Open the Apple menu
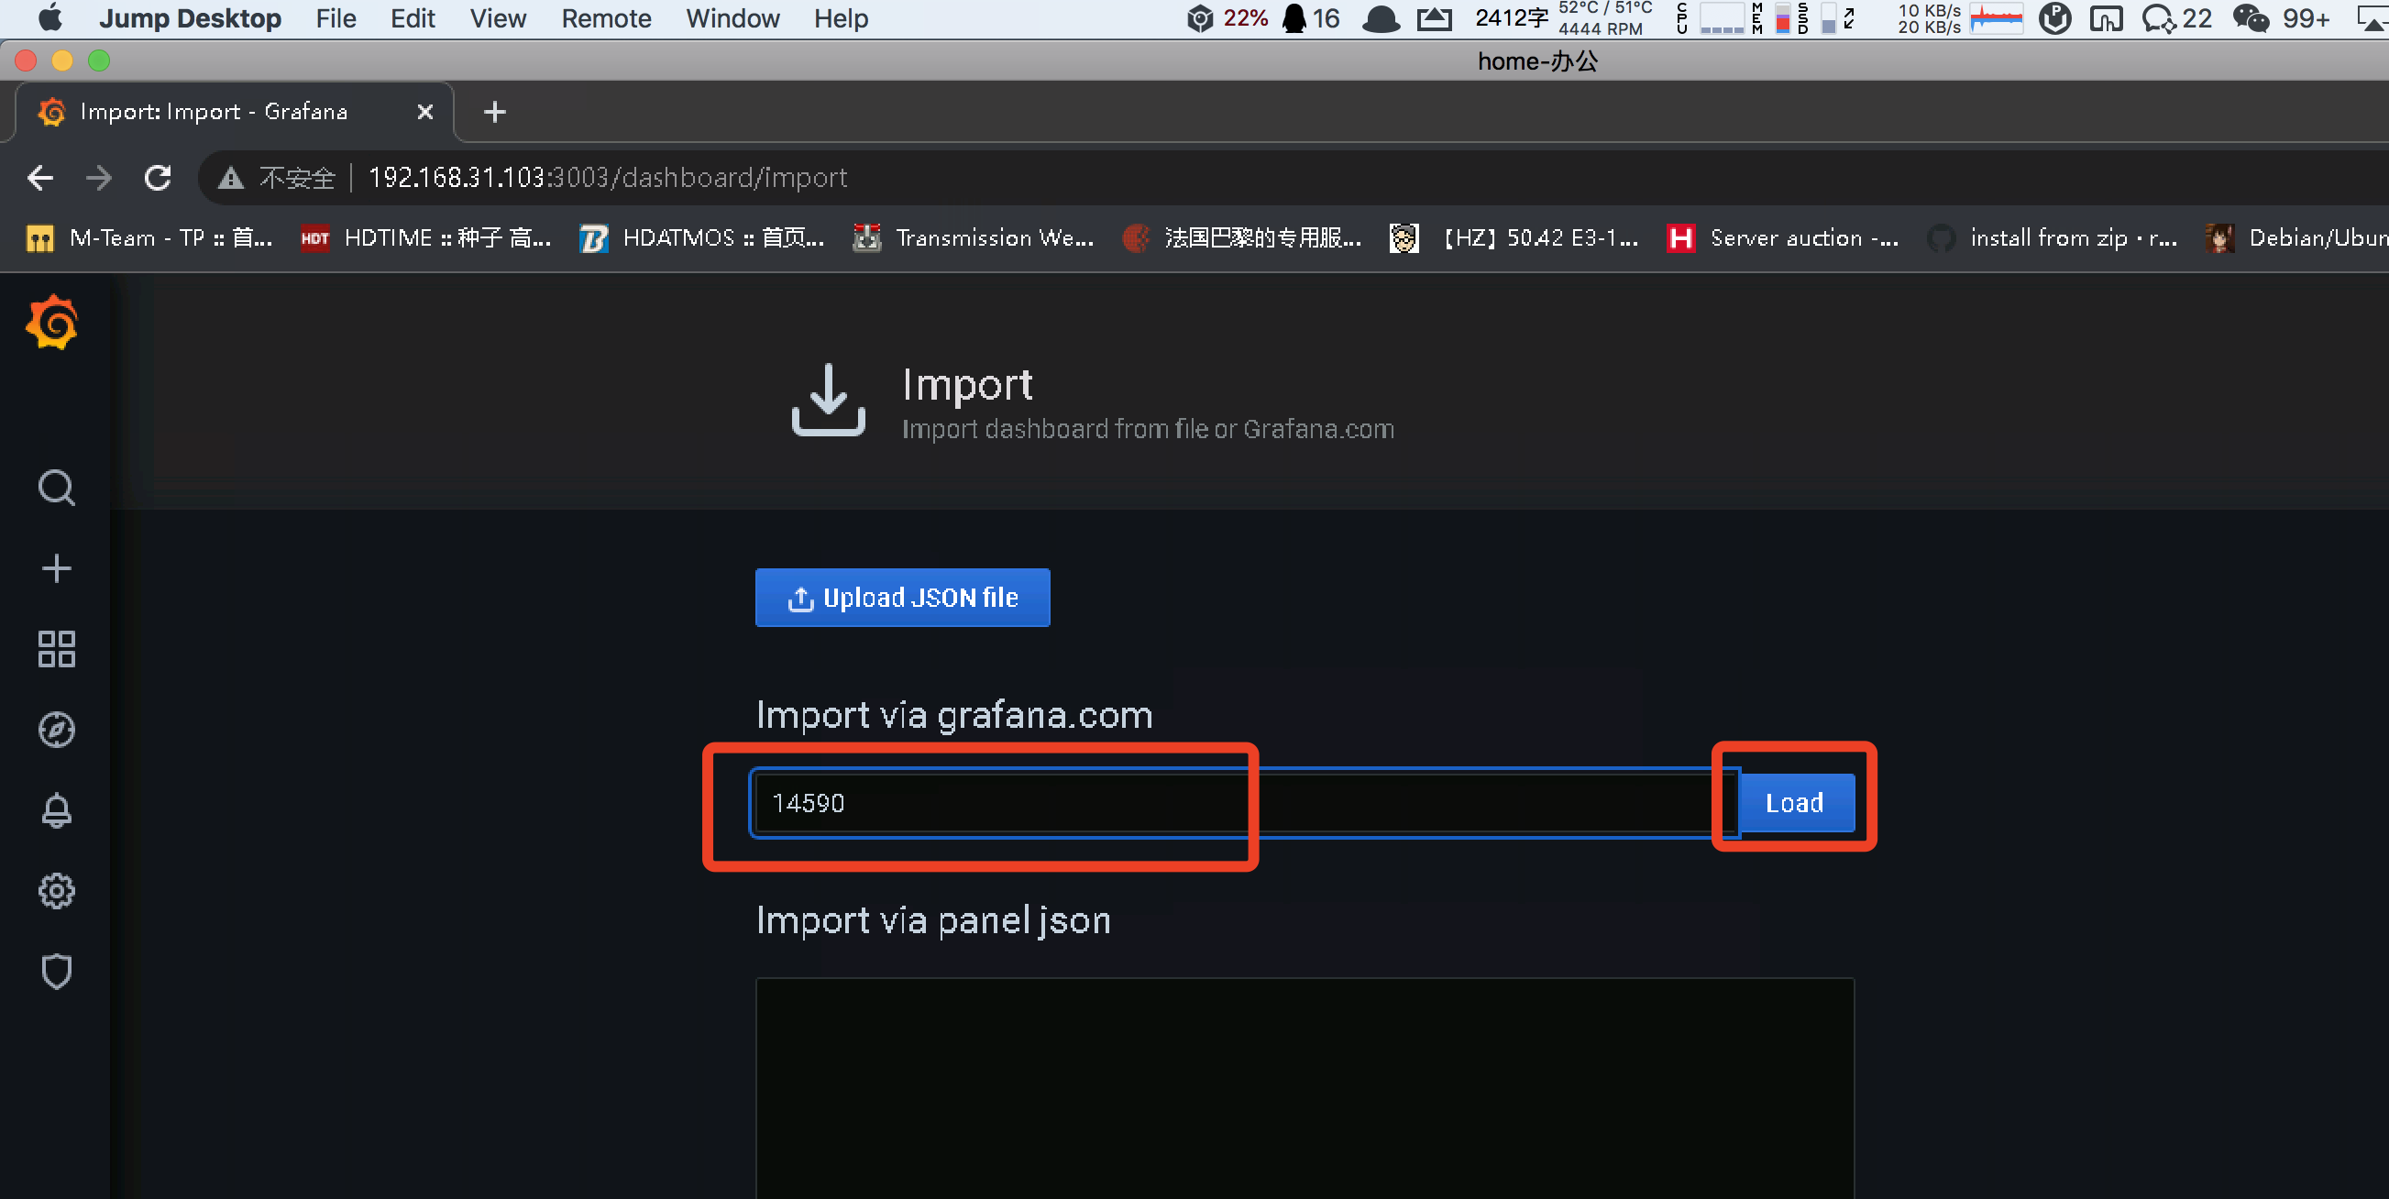 coord(50,18)
